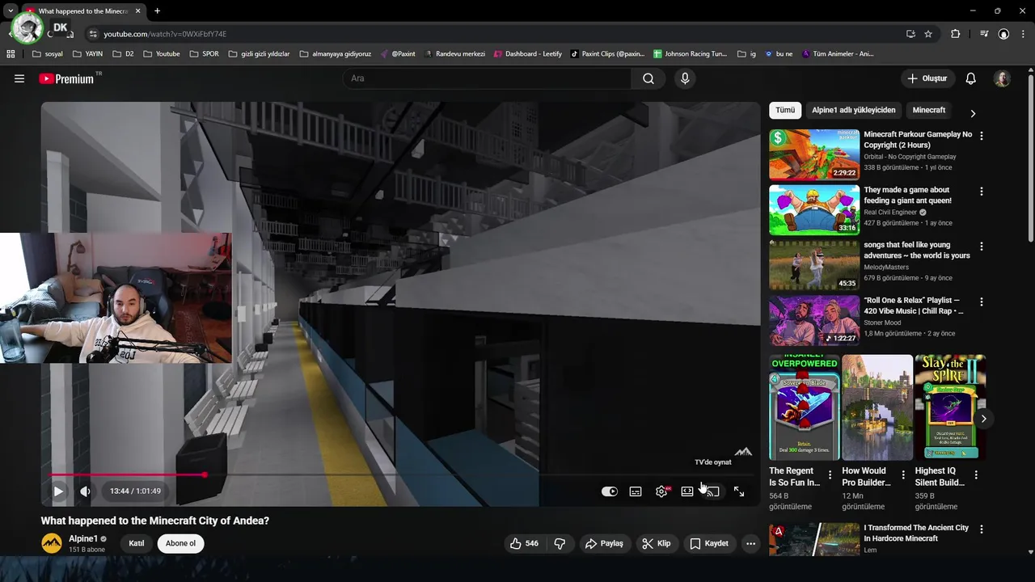The width and height of the screenshot is (1035, 582).
Task: Open Chrome extensions puzzle icon
Action: pos(956,34)
